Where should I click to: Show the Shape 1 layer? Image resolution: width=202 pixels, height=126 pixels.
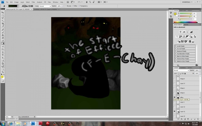coord(174,93)
